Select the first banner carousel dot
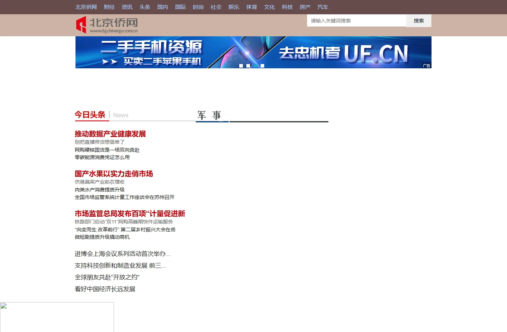Image resolution: width=507 pixels, height=332 pixels. click(241, 66)
